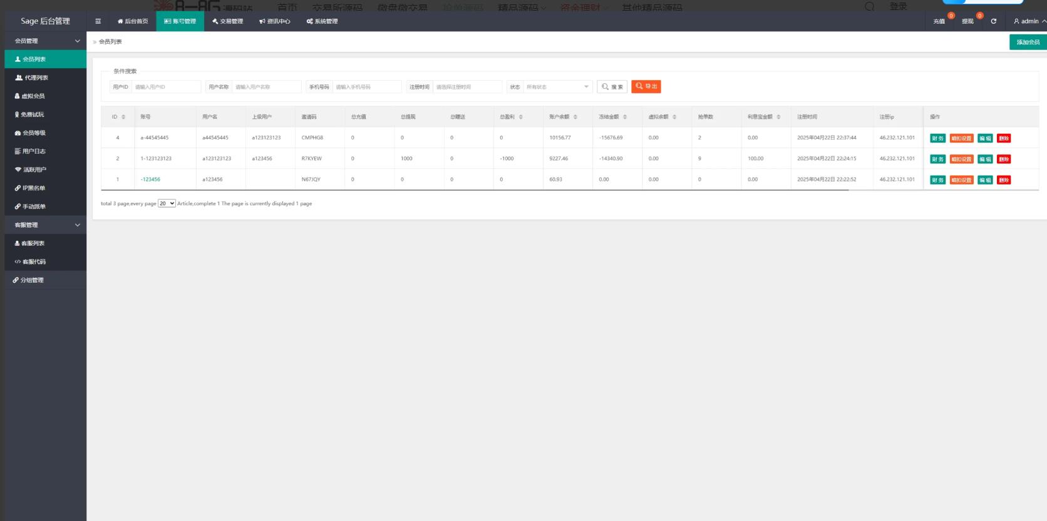This screenshot has width=1047, height=521.
Task: Open the page size dropdown showing 20
Action: 167,204
